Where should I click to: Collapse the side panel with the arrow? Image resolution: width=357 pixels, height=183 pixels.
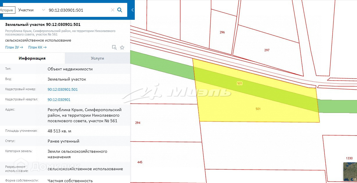coord(132,10)
